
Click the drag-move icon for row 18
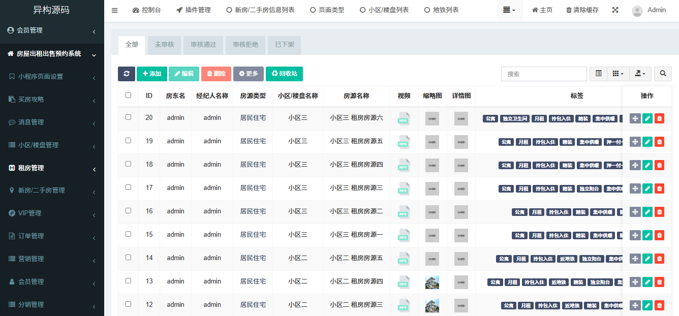pyautogui.click(x=635, y=165)
